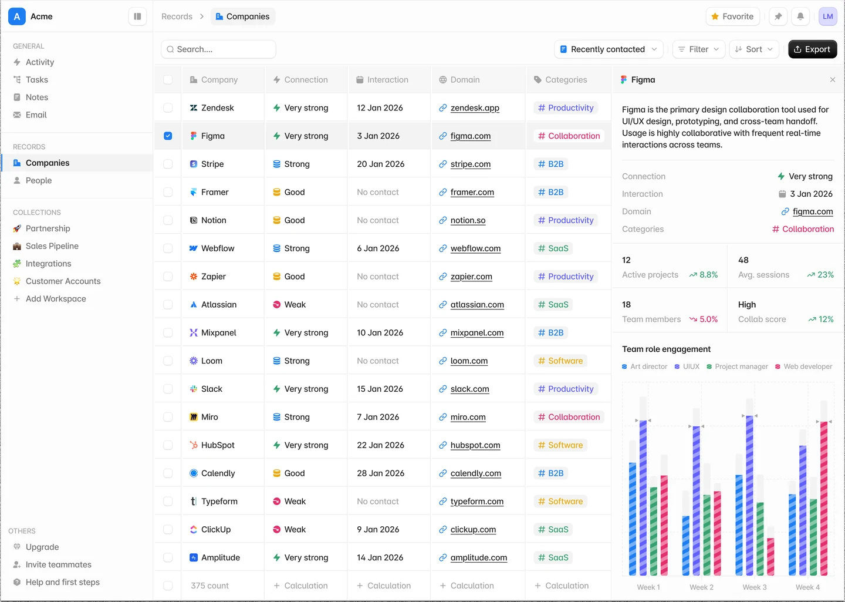The image size is (845, 602).
Task: Click the Integrations puzzle icon
Action: coord(17,264)
